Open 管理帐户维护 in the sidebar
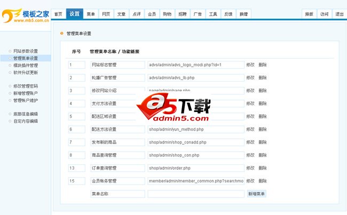Image resolution: width=347 pixels, height=215 pixels. pos(26,100)
